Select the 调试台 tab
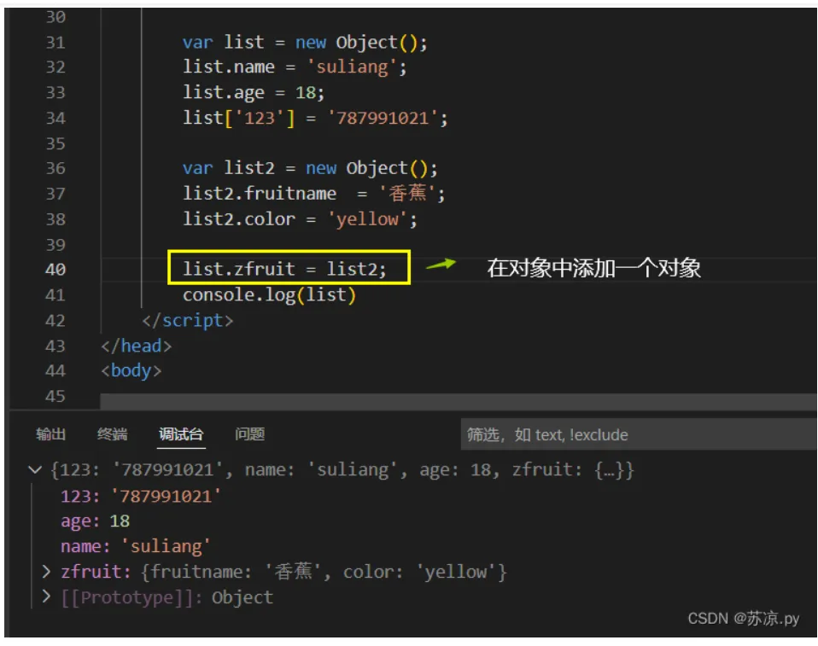This screenshot has width=818, height=646. tap(181, 434)
